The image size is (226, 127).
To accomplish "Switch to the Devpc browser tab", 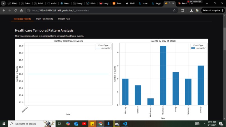I will [x=65, y=3].
